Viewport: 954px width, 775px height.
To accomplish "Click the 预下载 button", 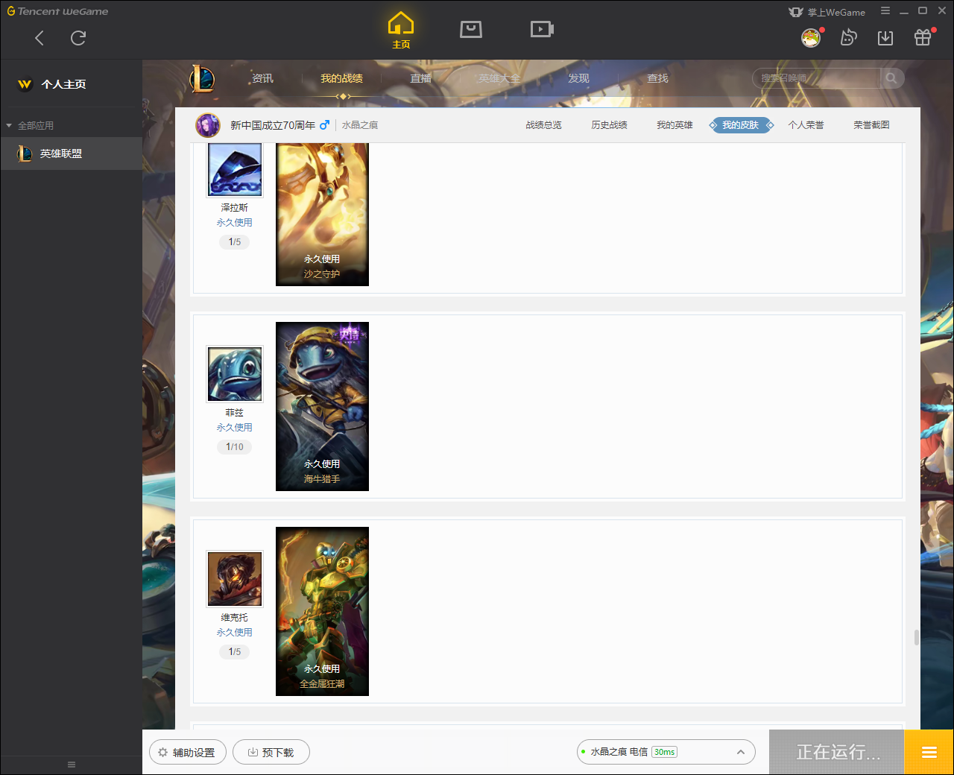I will point(271,753).
